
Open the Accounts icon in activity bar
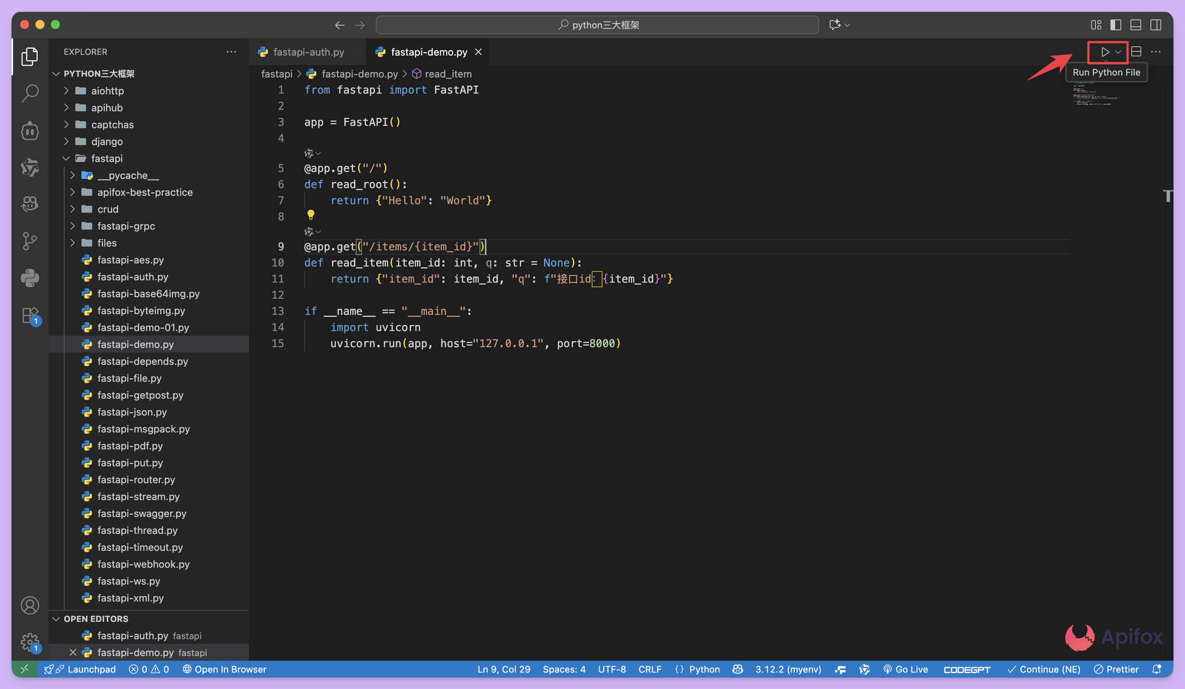pyautogui.click(x=30, y=605)
